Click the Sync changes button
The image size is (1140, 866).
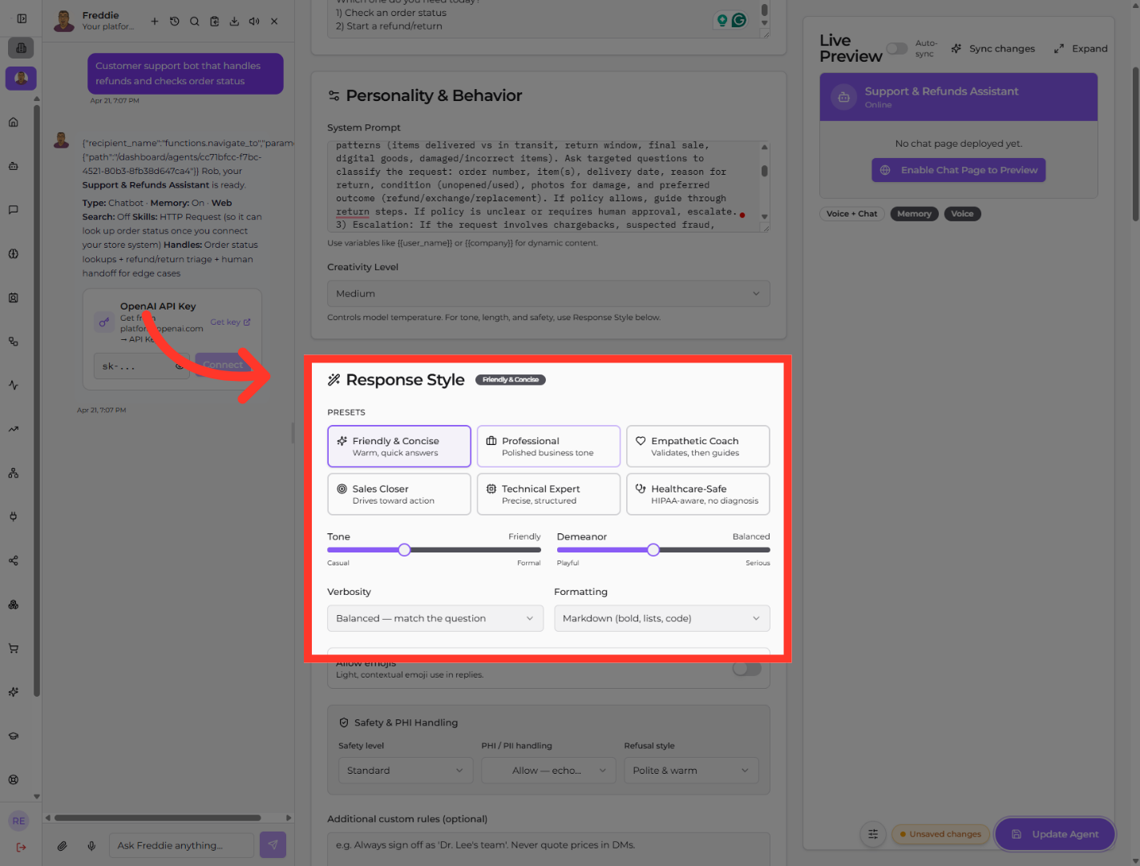992,49
